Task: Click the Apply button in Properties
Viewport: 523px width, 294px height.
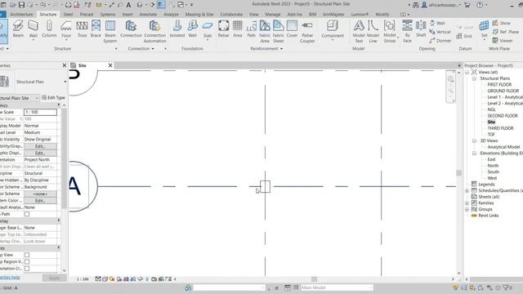Action: pos(55,278)
